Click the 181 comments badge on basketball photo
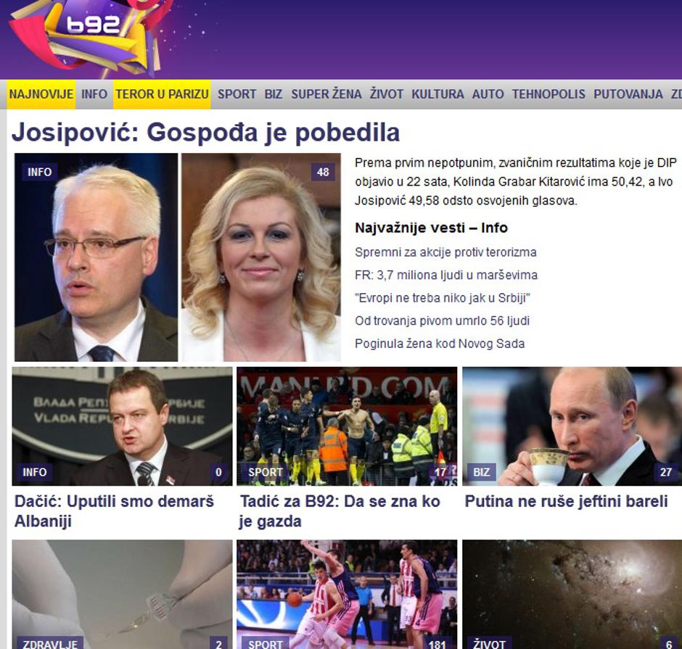Screen dimensions: 682x649 pyautogui.click(x=437, y=644)
